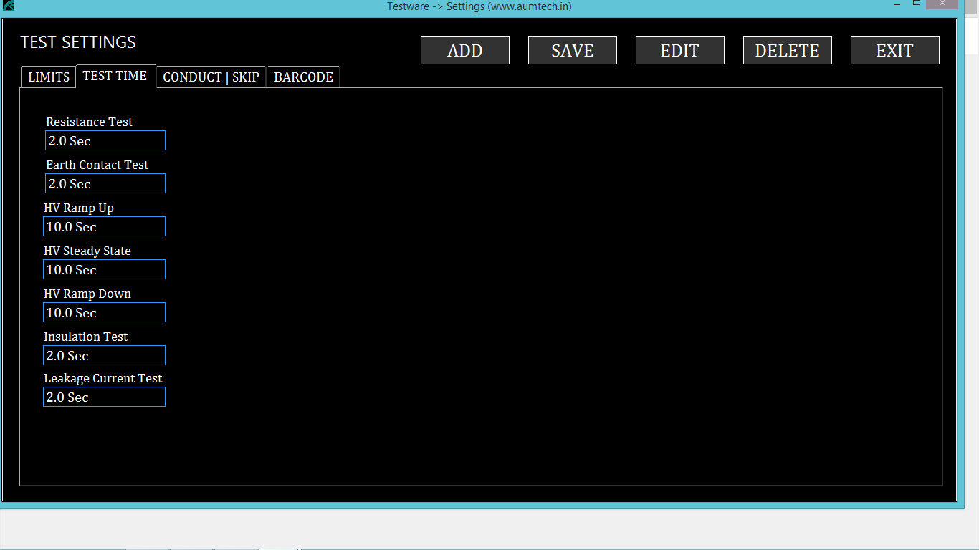Click the TEST SETTINGS heading
Viewport: 979px width, 550px height.
78,42
